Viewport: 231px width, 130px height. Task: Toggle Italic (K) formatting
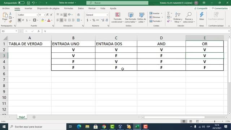23,20
